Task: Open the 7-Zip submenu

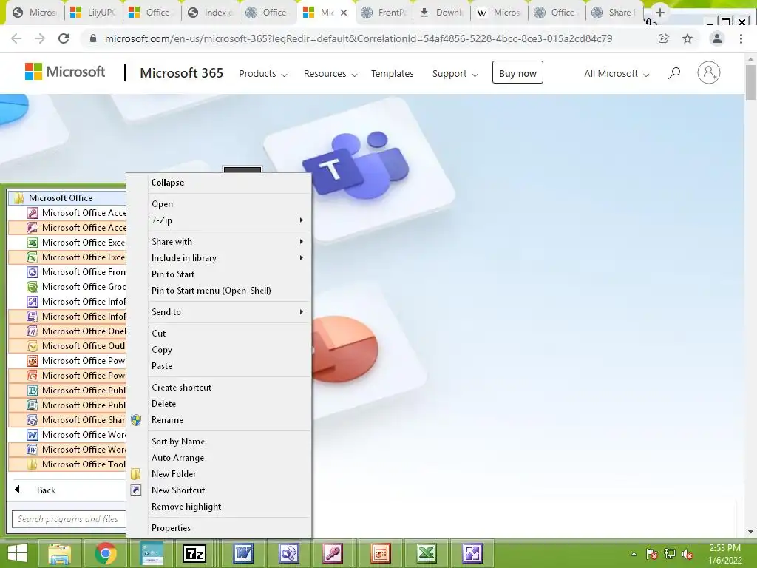Action: click(x=229, y=220)
